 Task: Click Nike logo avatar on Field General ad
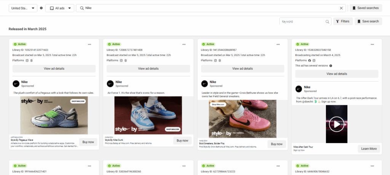coord(205,83)
